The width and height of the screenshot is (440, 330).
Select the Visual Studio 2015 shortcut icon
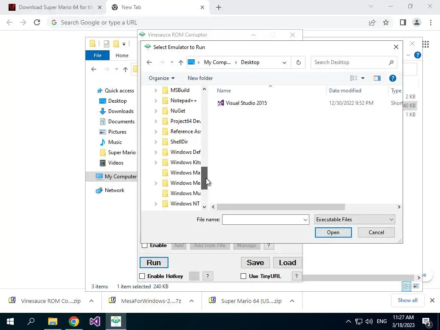coord(220,103)
